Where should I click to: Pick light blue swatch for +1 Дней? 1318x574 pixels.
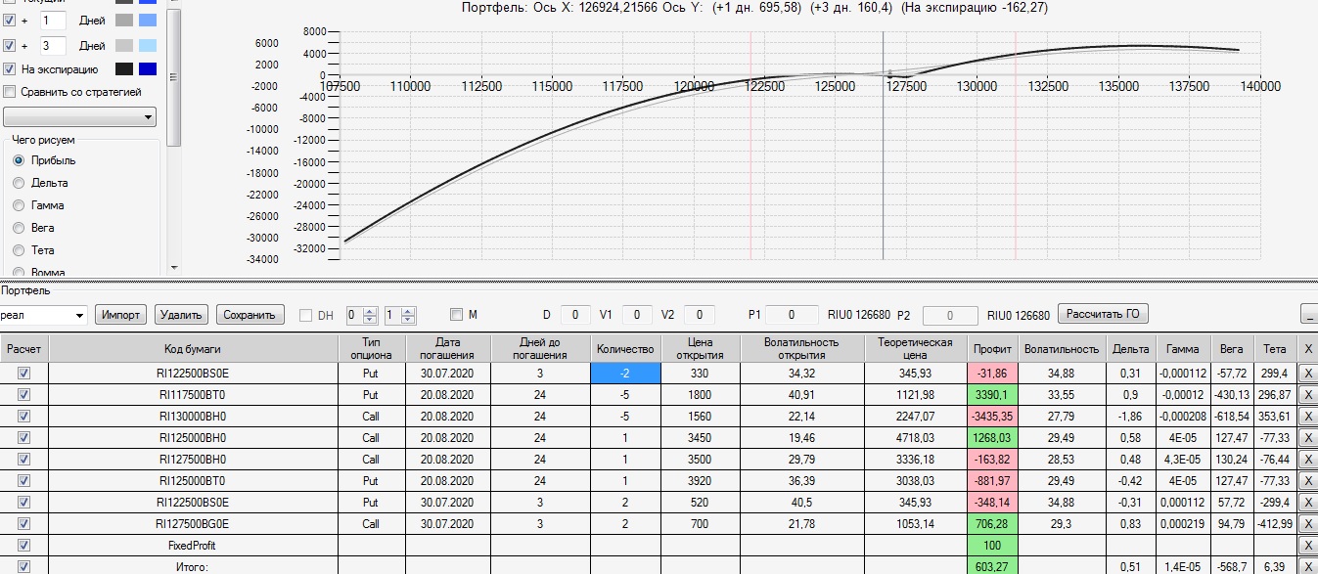[147, 20]
